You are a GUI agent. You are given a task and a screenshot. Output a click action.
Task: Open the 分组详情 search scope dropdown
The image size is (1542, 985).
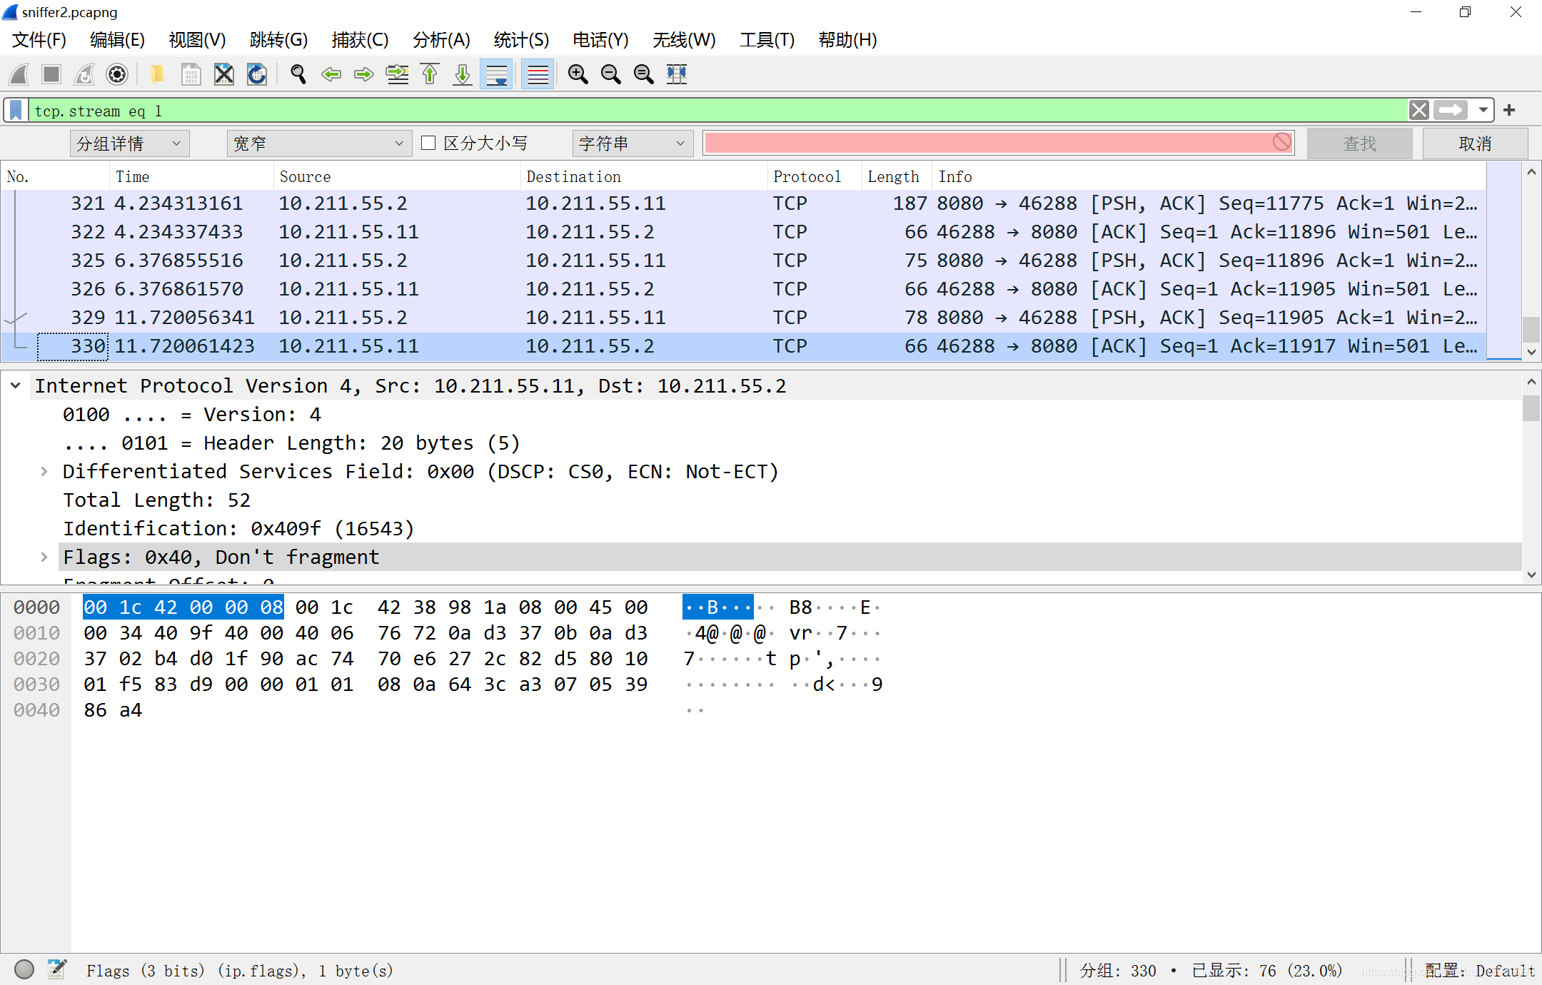pyautogui.click(x=129, y=143)
